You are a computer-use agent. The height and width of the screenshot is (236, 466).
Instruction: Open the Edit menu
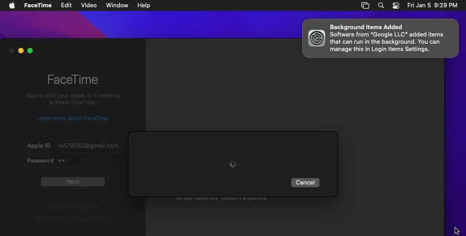66,5
